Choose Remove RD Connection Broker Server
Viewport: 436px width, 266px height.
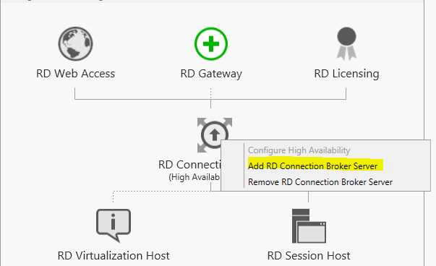pyautogui.click(x=320, y=182)
